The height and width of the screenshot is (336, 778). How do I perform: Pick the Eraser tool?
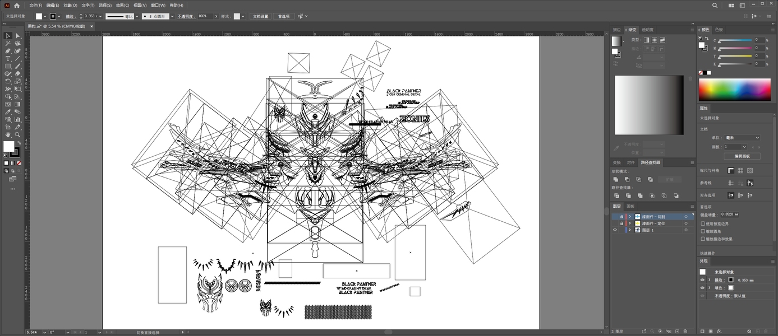click(x=17, y=73)
